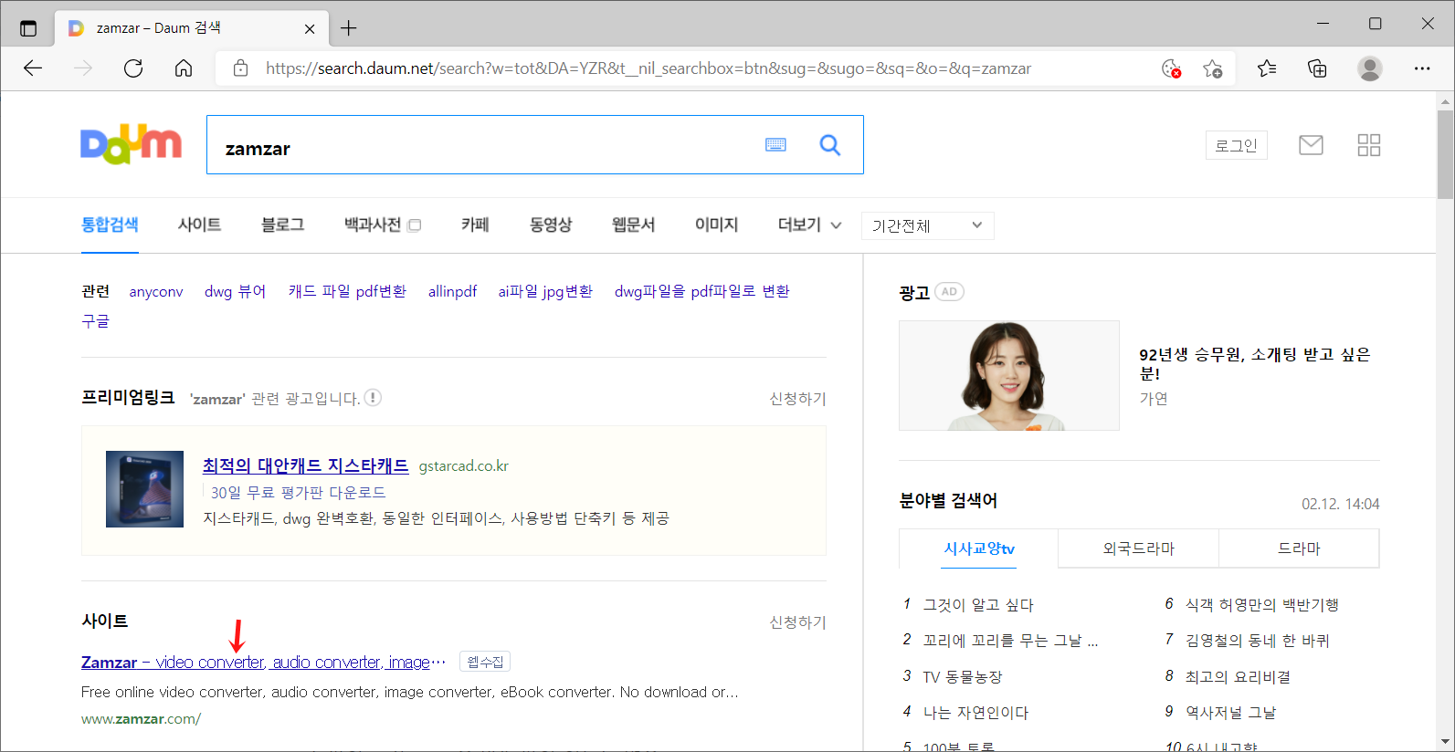Click the 로그인 button

[x=1237, y=145]
